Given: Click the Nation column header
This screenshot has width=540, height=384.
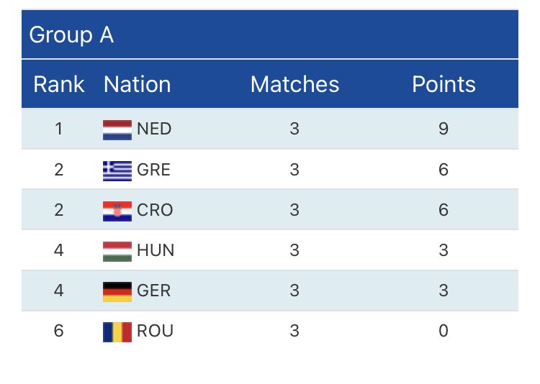Looking at the screenshot, I should point(137,84).
